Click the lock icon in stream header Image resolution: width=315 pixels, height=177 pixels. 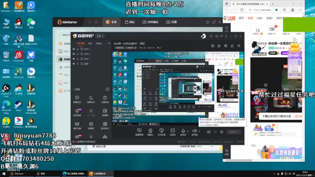pyautogui.click(x=219, y=46)
